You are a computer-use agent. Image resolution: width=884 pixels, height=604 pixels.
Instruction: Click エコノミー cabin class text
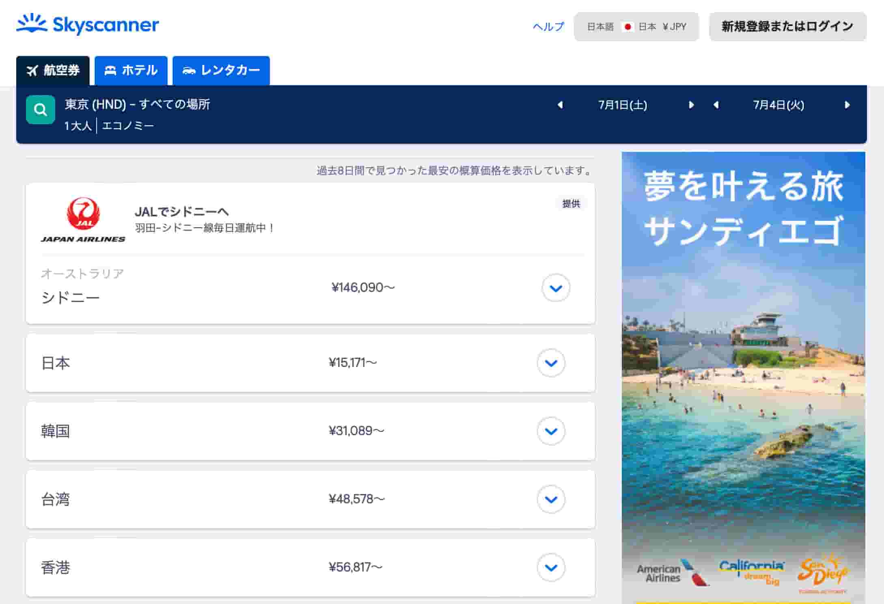tap(128, 126)
